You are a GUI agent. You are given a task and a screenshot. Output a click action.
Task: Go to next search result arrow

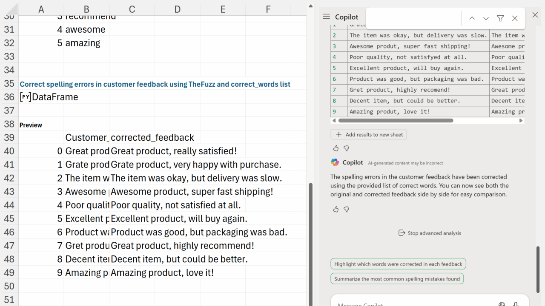[x=486, y=18]
